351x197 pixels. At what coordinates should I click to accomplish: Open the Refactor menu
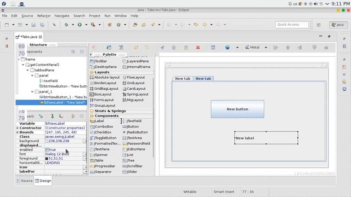[44, 16]
